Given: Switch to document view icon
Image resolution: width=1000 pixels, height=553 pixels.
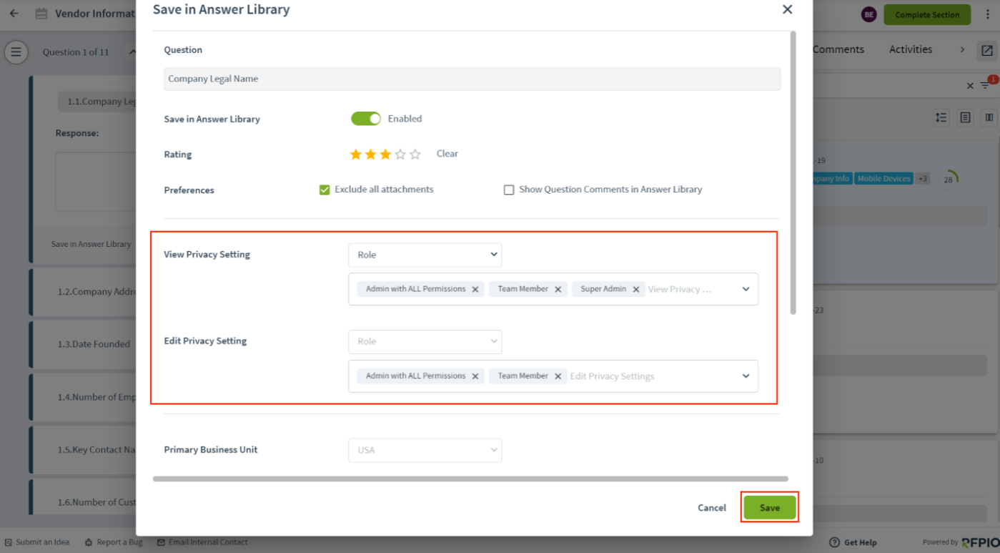Looking at the screenshot, I should pyautogui.click(x=965, y=117).
